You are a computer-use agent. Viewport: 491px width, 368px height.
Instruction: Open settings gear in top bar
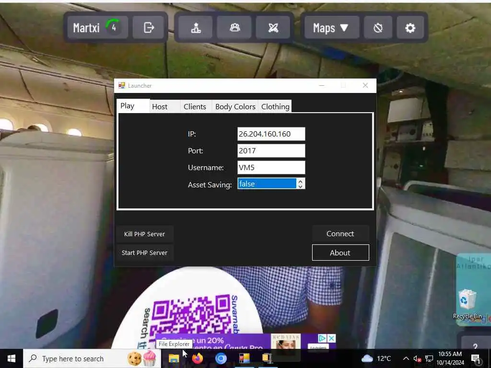tap(410, 27)
